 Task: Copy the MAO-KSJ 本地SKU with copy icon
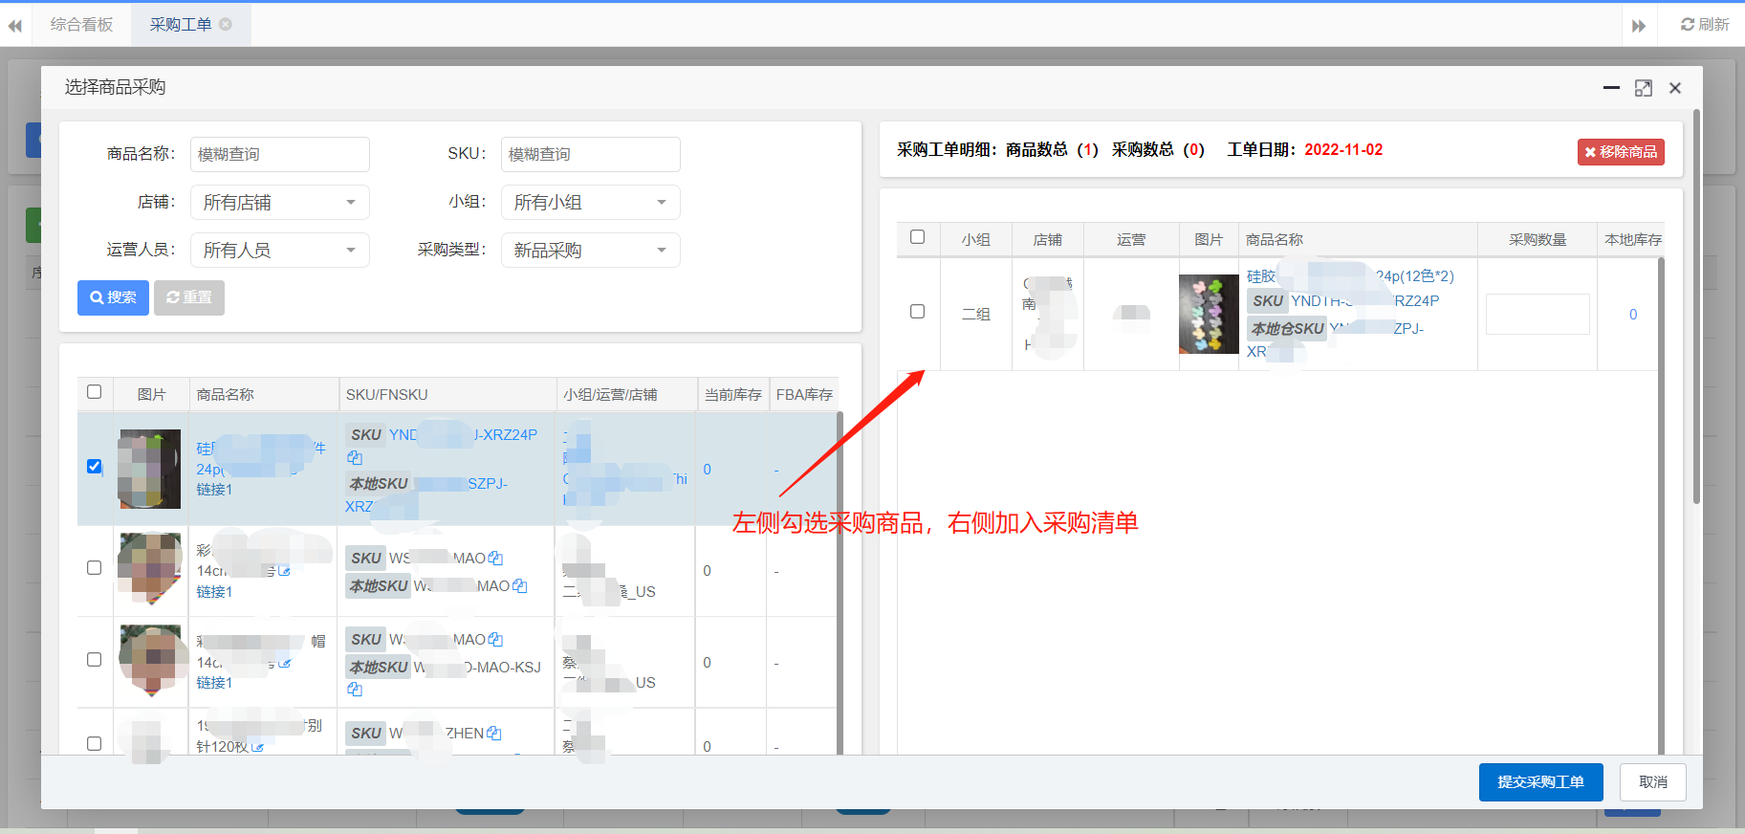355,690
